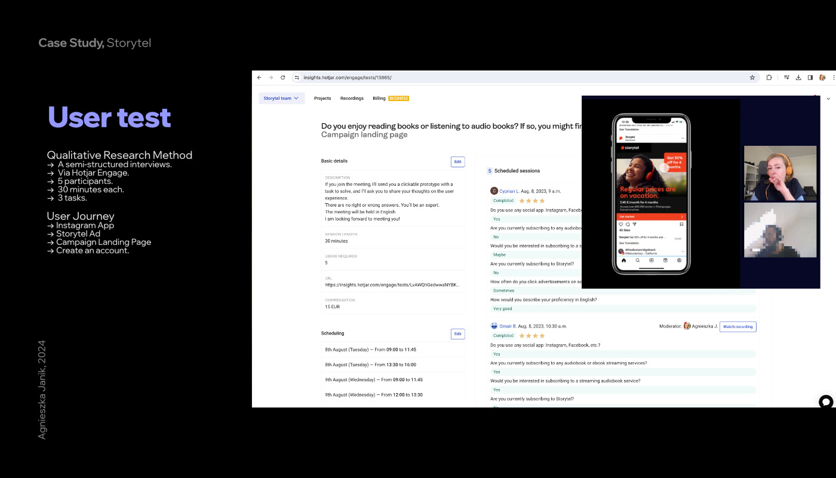Tap the bookmark save icon on phone
This screenshot has width=836, height=478.
point(681,224)
